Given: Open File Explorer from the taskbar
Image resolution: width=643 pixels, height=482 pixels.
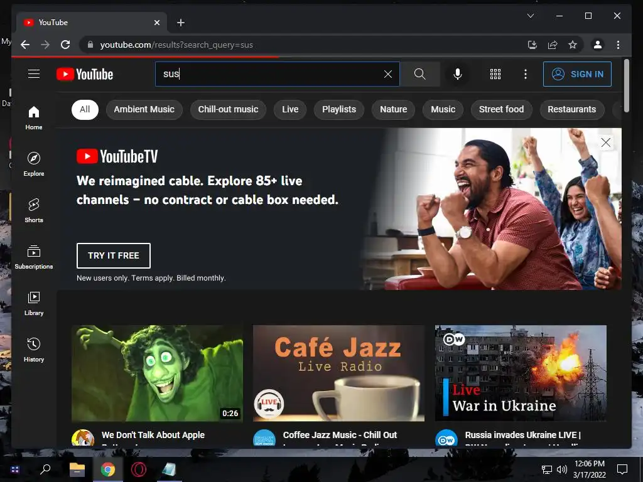Looking at the screenshot, I should coord(77,469).
